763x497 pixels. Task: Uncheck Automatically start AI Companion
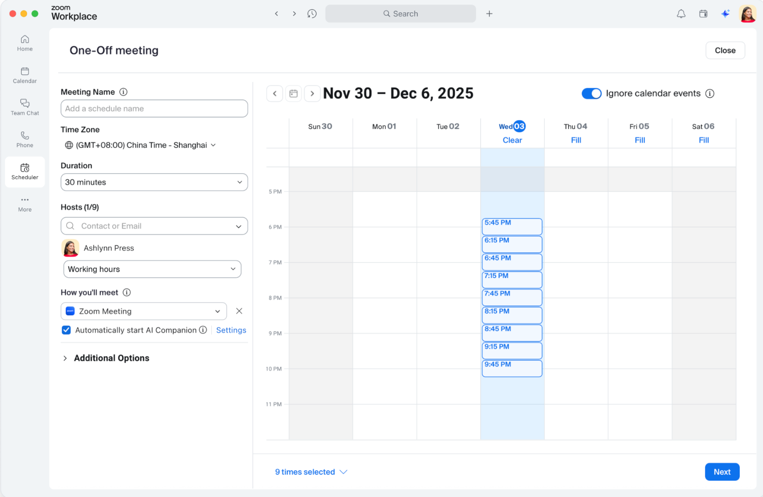[x=66, y=330]
